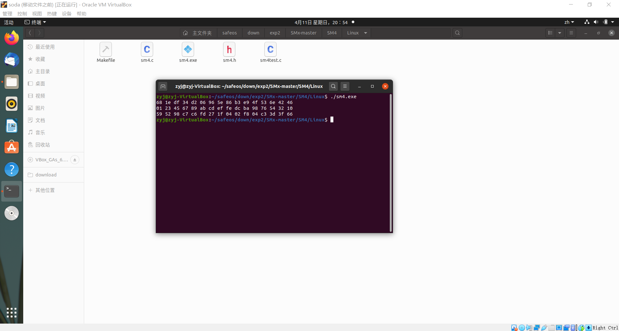Open the Help icon in dock
This screenshot has width=619, height=331.
coord(12,169)
